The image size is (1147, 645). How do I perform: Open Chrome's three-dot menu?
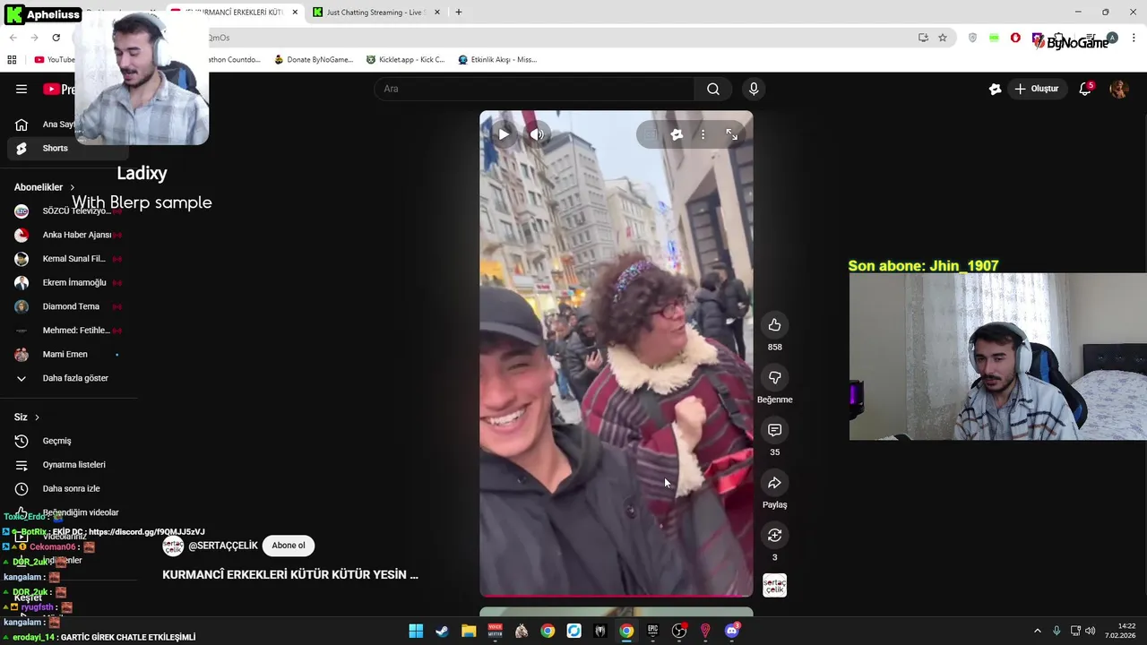point(1134,38)
